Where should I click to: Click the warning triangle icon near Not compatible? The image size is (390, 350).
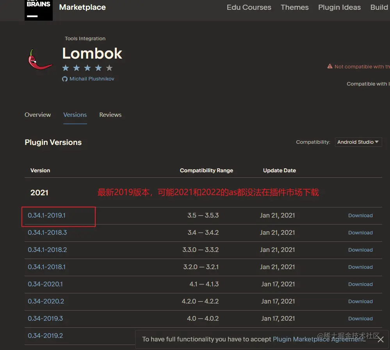click(x=330, y=66)
